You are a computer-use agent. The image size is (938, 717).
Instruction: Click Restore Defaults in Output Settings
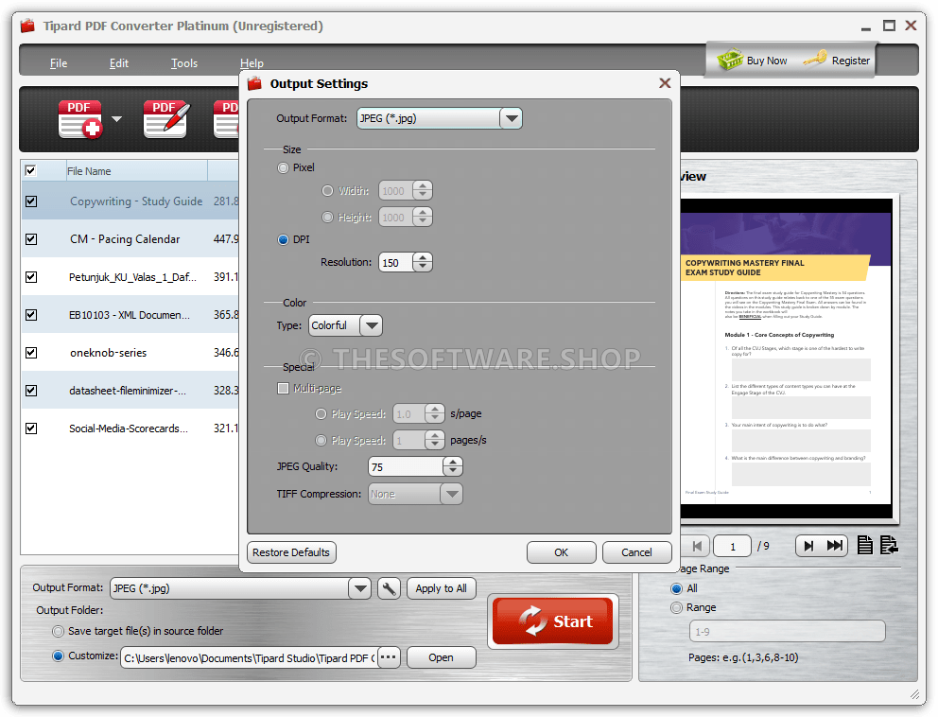pyautogui.click(x=291, y=552)
